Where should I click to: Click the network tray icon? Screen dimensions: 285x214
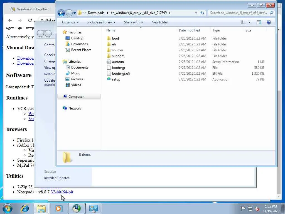(250, 209)
